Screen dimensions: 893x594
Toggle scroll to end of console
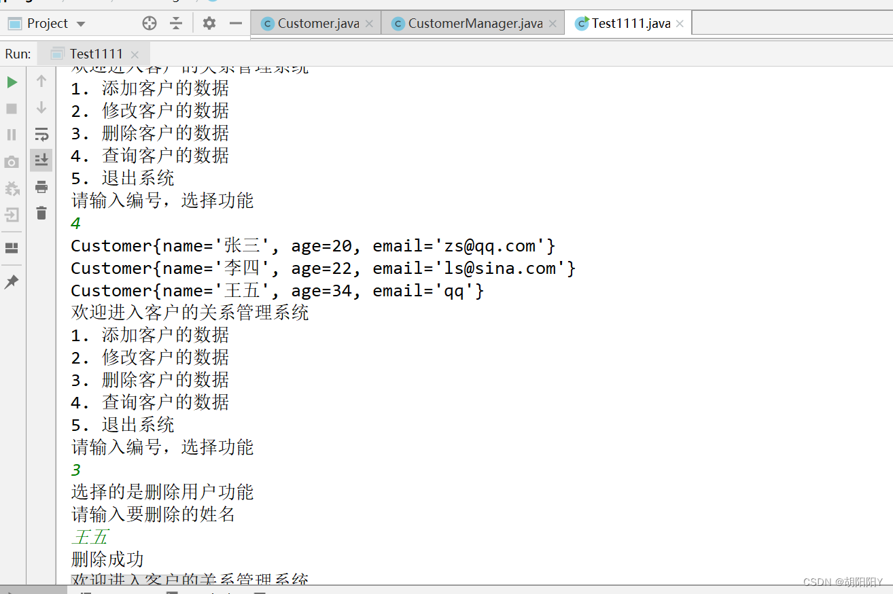[41, 160]
